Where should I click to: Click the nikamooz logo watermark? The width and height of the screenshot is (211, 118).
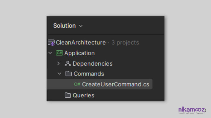click(x=192, y=110)
